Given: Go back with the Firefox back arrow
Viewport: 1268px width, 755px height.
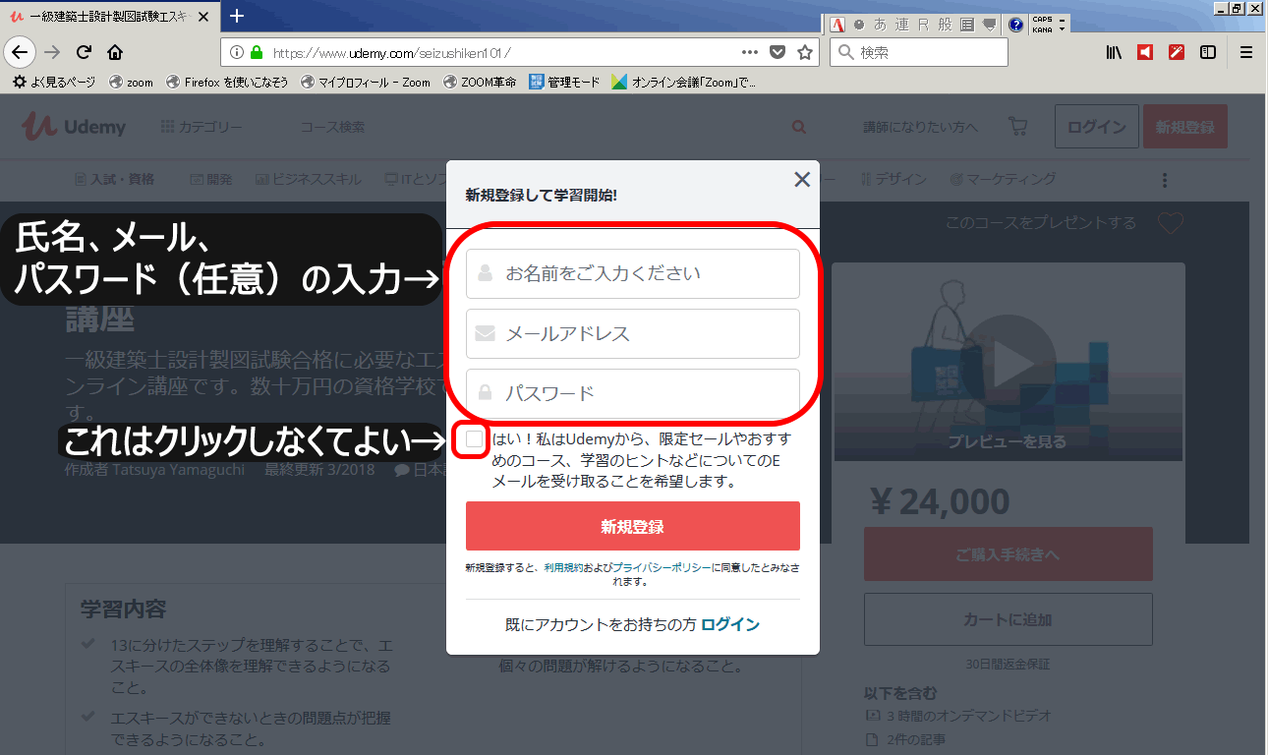Looking at the screenshot, I should (21, 52).
